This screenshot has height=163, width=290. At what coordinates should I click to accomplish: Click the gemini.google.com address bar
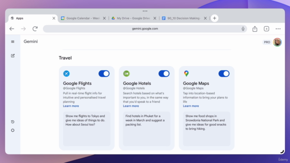(x=145, y=29)
